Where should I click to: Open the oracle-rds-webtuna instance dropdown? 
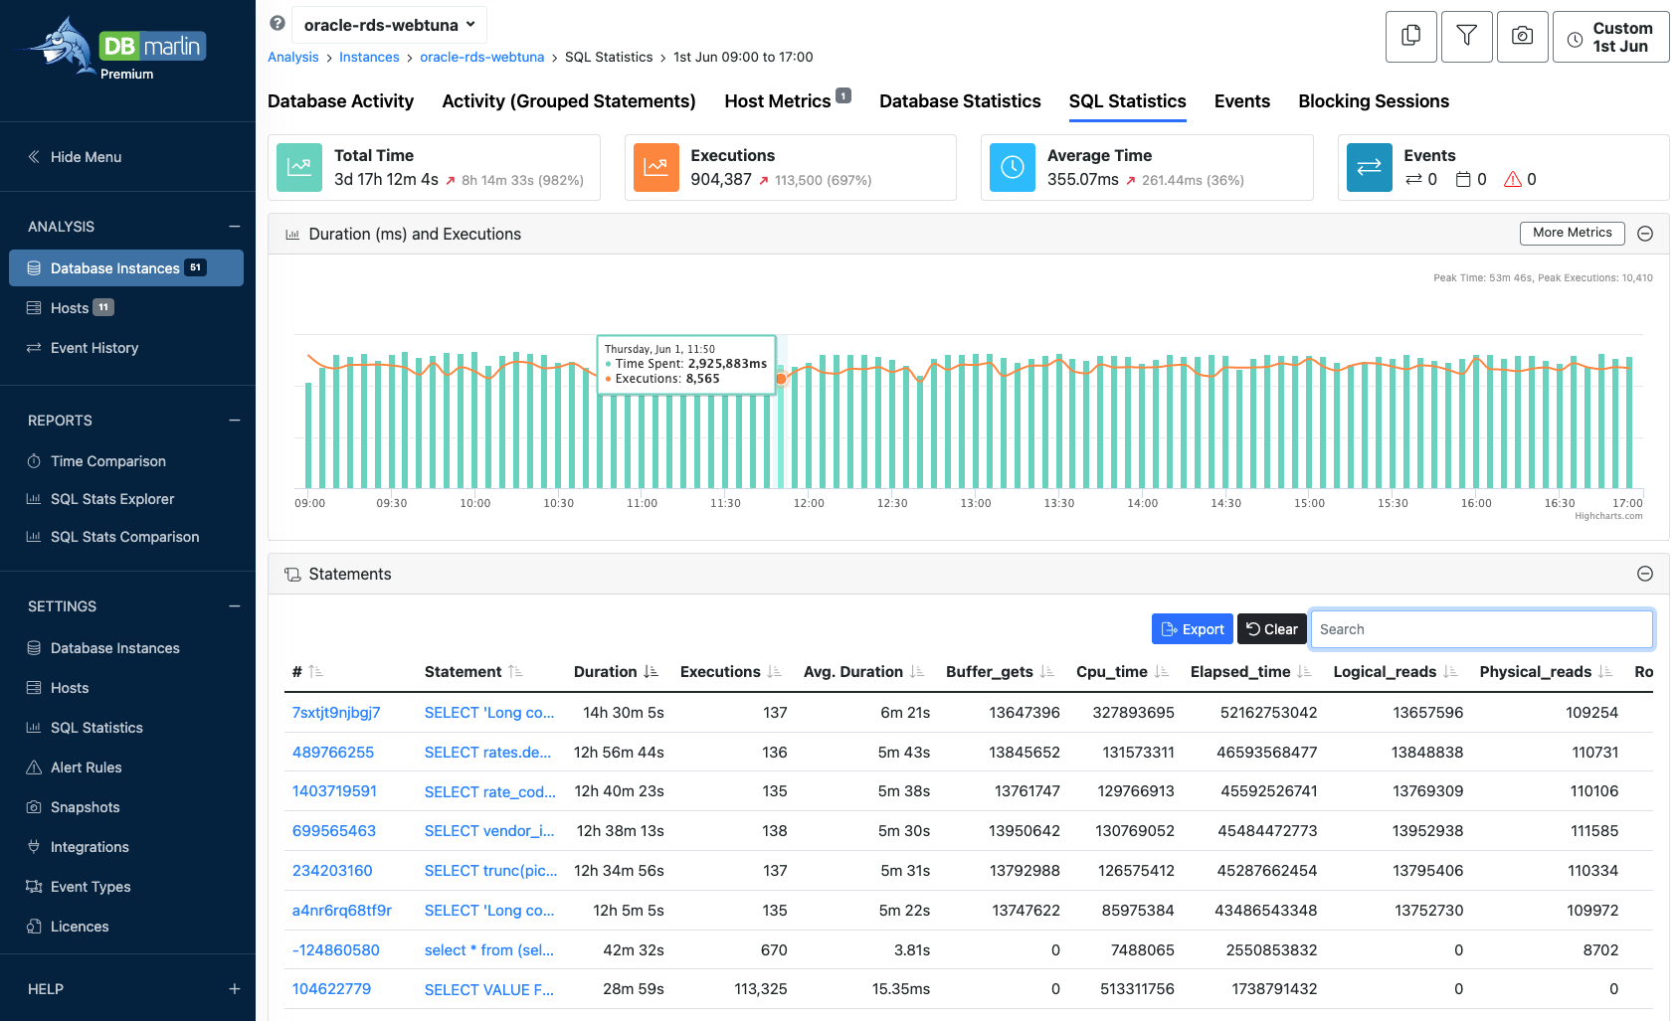(390, 25)
